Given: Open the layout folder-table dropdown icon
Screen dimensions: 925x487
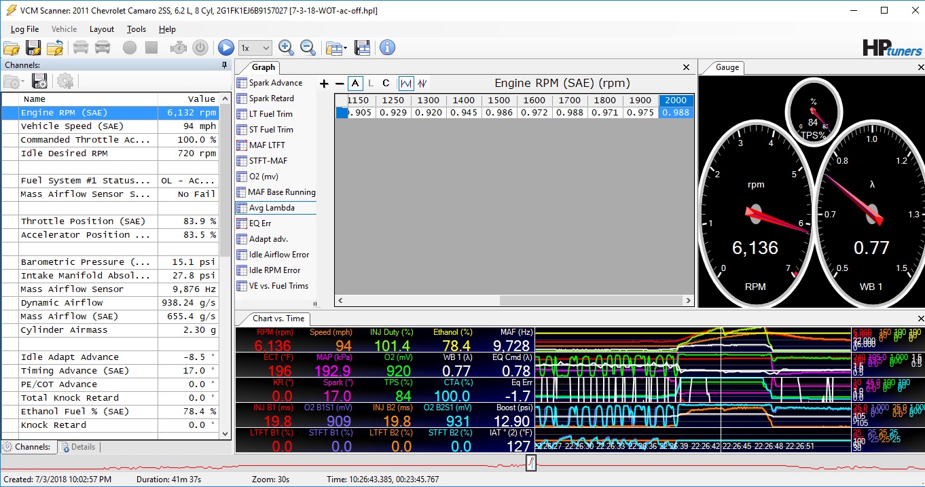Looking at the screenshot, I should click(x=336, y=48).
